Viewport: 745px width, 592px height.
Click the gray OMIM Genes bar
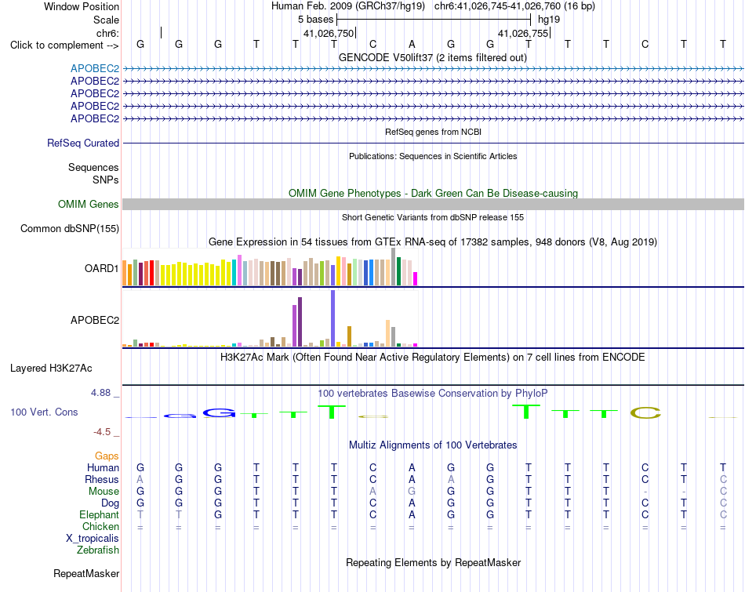coord(433,205)
